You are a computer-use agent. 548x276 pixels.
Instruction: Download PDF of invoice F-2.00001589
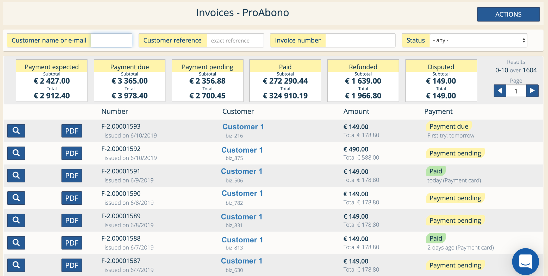[x=72, y=220]
